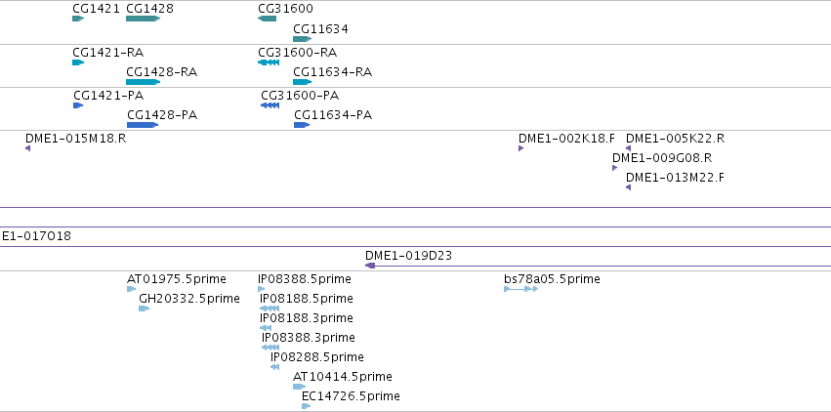Open the EC14726.5prime label
Screen dimensions: 831x412
click(x=351, y=396)
